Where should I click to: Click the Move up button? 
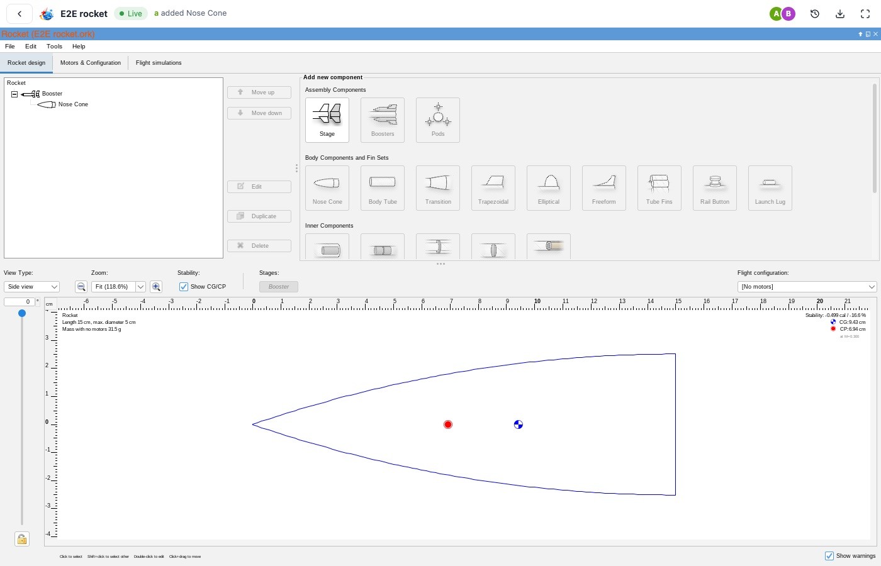coord(259,92)
